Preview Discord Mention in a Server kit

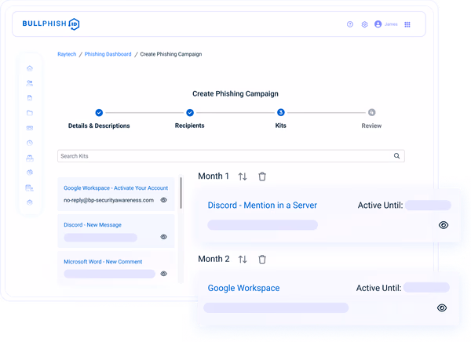(x=444, y=225)
